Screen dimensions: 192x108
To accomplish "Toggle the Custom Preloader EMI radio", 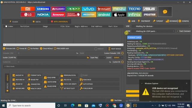I will [x=122, y=53].
